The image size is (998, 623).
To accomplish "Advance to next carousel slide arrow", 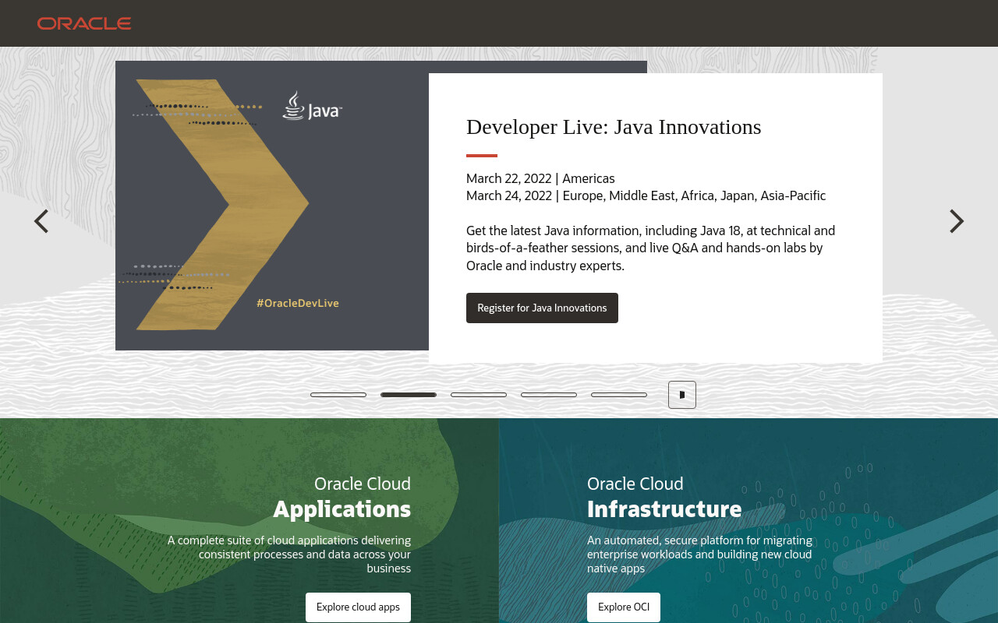I will click(957, 221).
